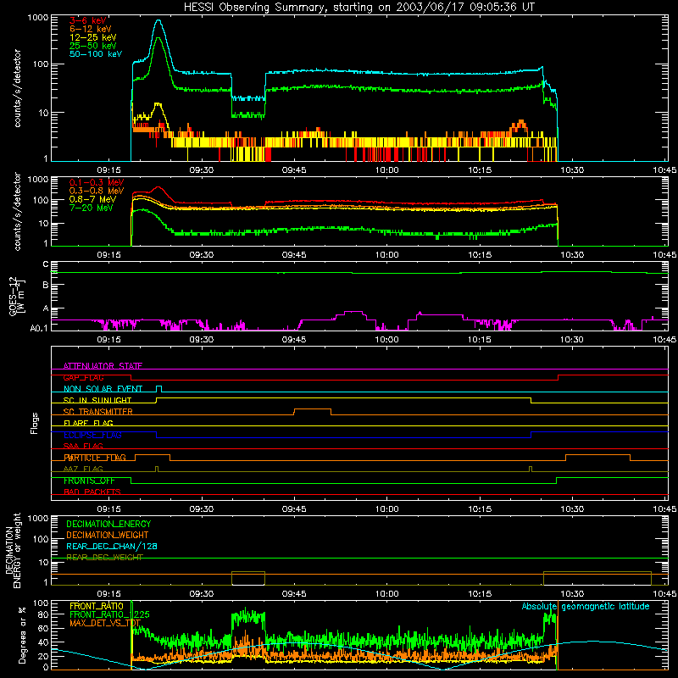Click "09:15" on the top panel time axis
This screenshot has width=678, height=678.
[x=108, y=170]
